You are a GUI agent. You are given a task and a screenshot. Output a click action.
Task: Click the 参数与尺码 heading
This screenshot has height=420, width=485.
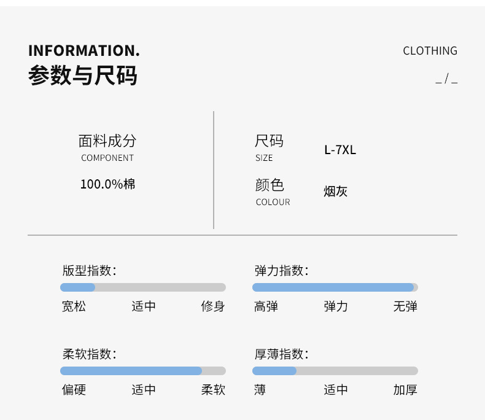pyautogui.click(x=83, y=76)
